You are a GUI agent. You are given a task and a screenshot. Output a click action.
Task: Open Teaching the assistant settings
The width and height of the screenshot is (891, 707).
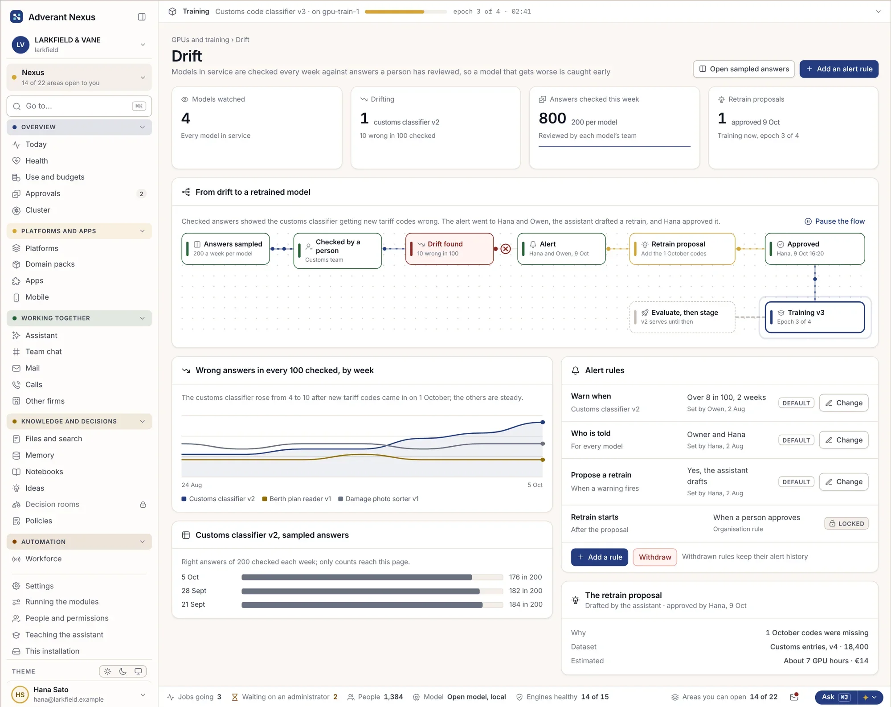[x=79, y=635]
